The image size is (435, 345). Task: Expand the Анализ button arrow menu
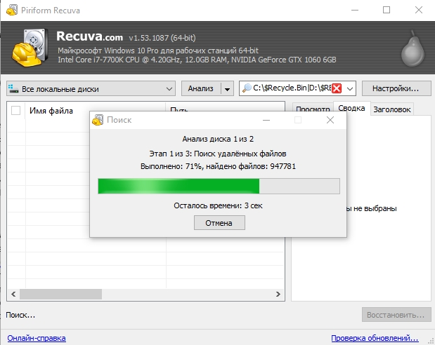tap(227, 89)
